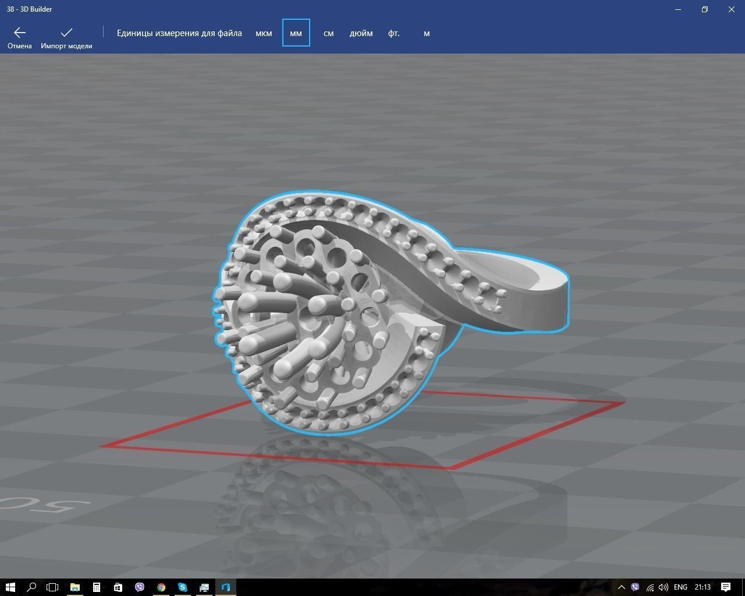
Task: Open Action Center notifications icon
Action: 726,587
